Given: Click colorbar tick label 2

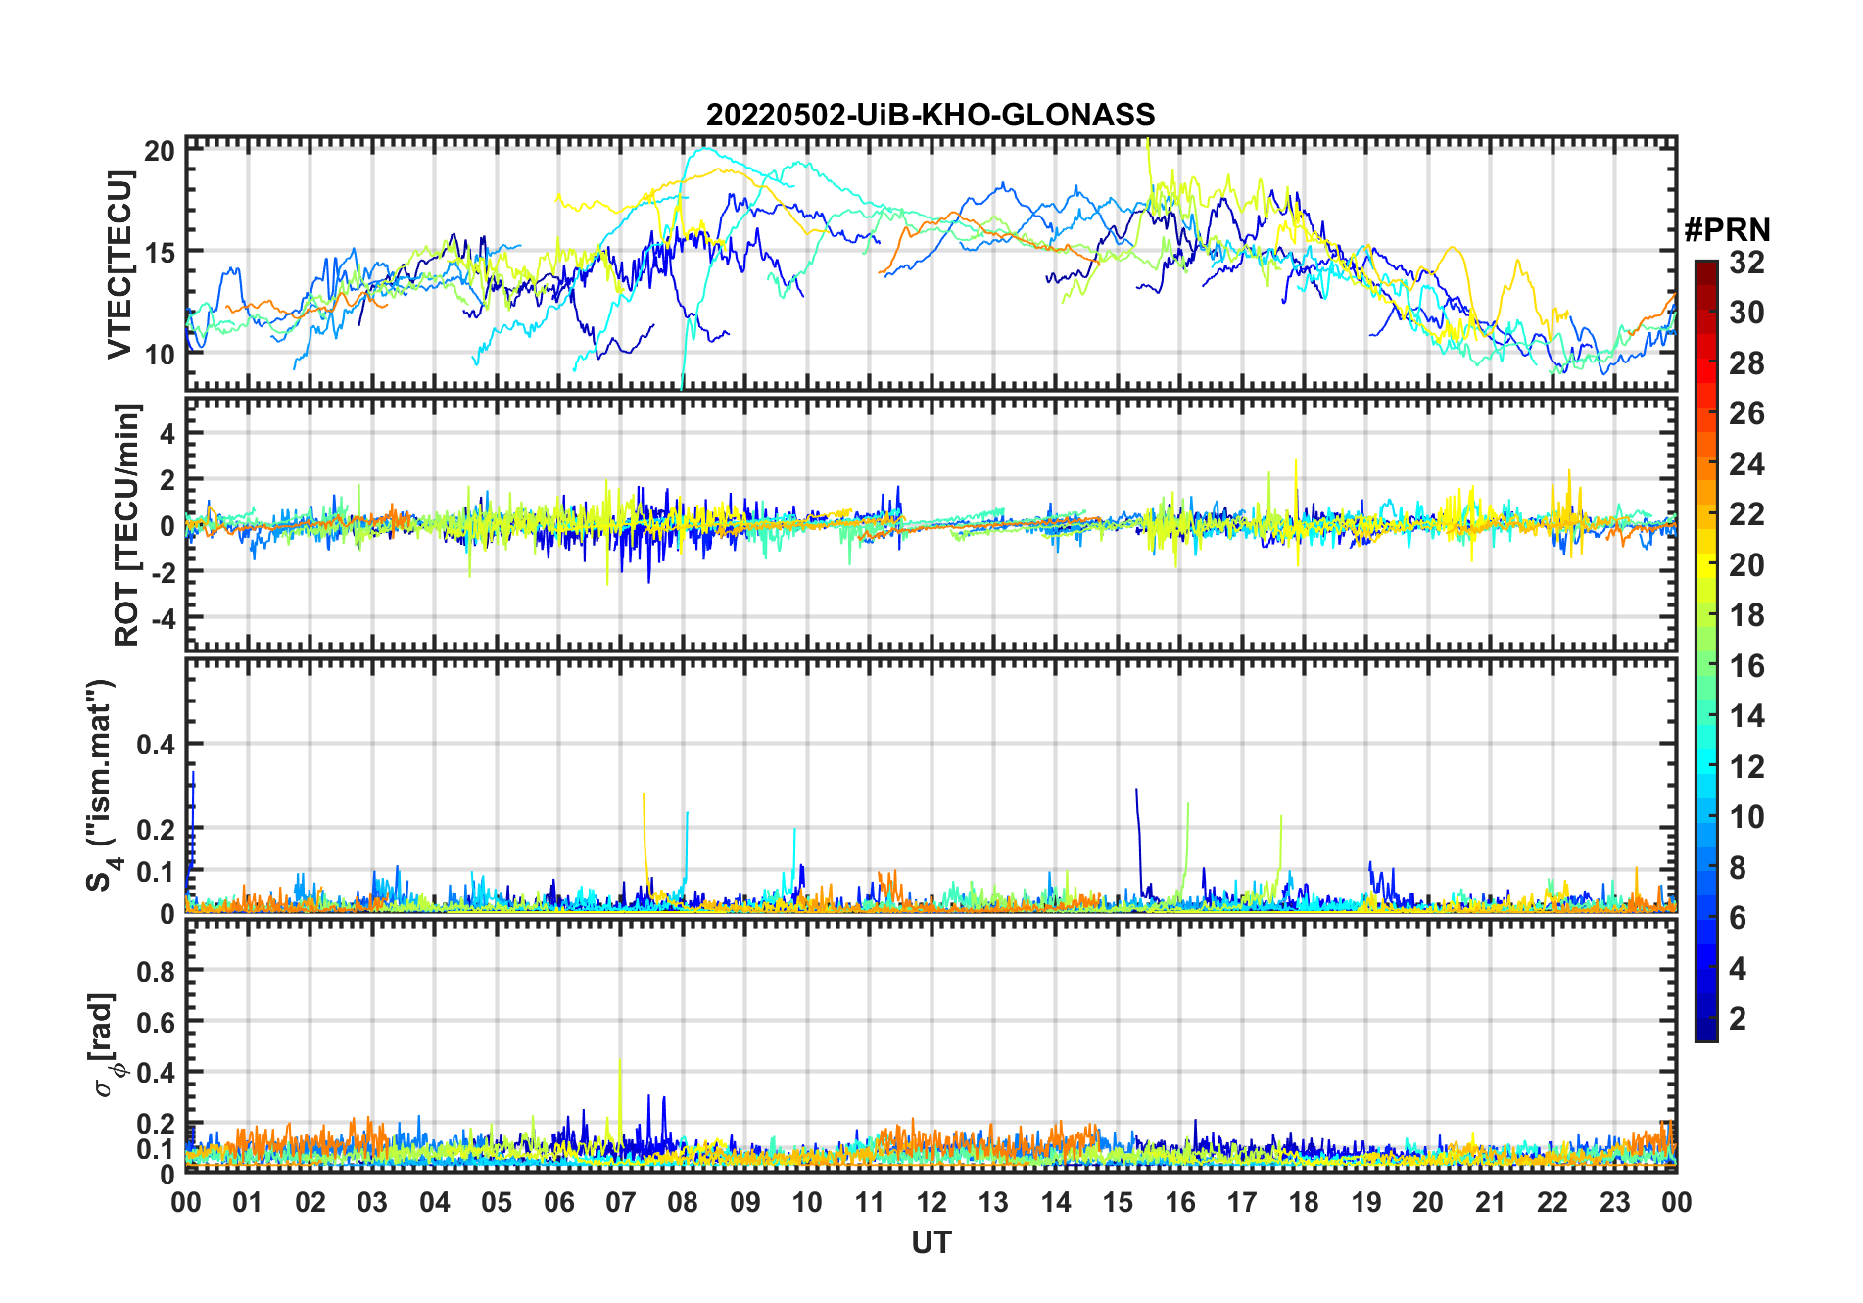Looking at the screenshot, I should tap(1738, 1018).
